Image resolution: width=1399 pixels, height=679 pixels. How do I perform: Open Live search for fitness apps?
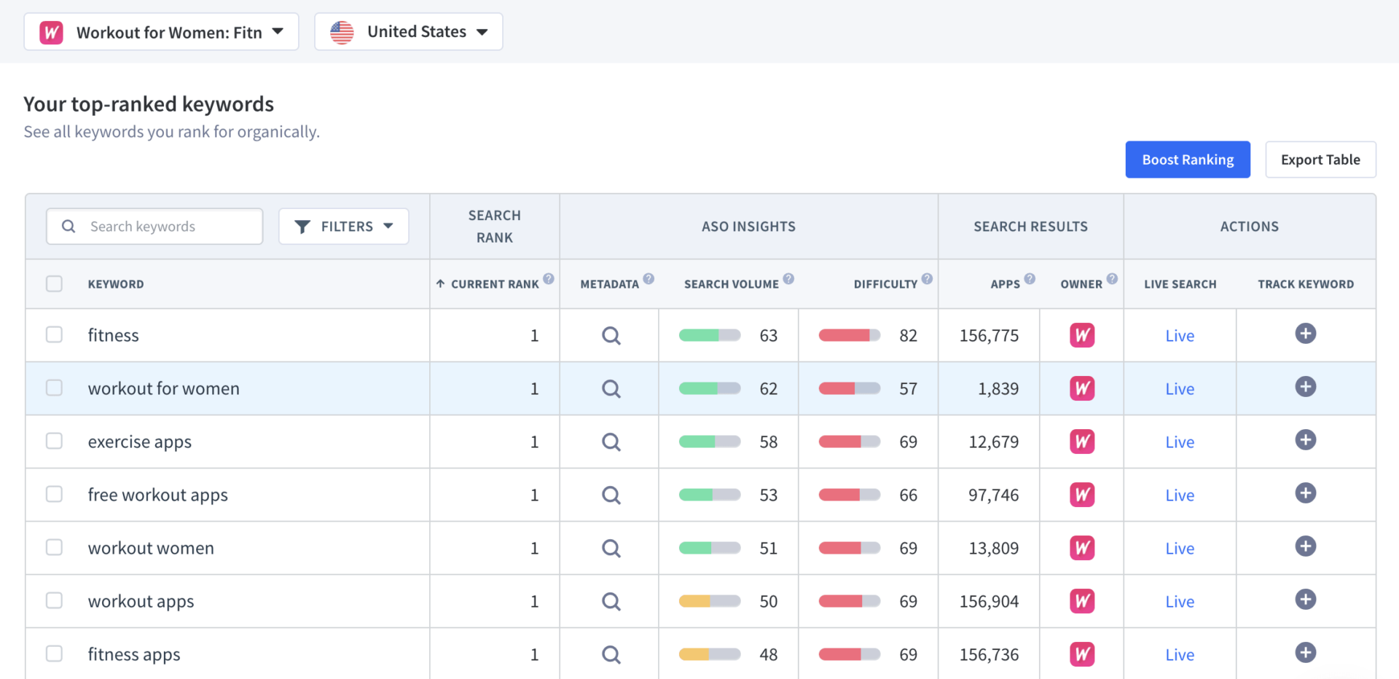[1180, 655]
